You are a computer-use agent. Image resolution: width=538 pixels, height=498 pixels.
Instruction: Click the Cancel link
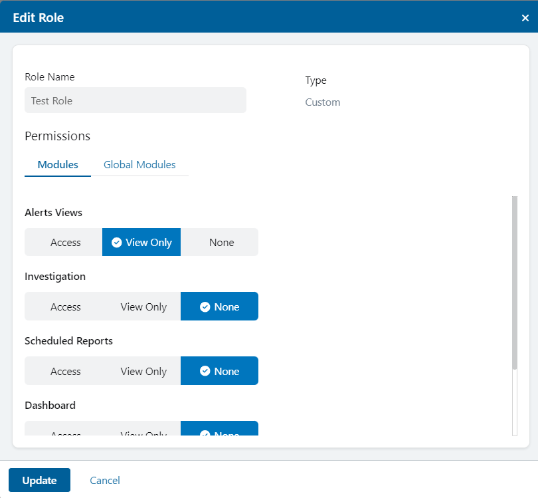pyautogui.click(x=104, y=480)
